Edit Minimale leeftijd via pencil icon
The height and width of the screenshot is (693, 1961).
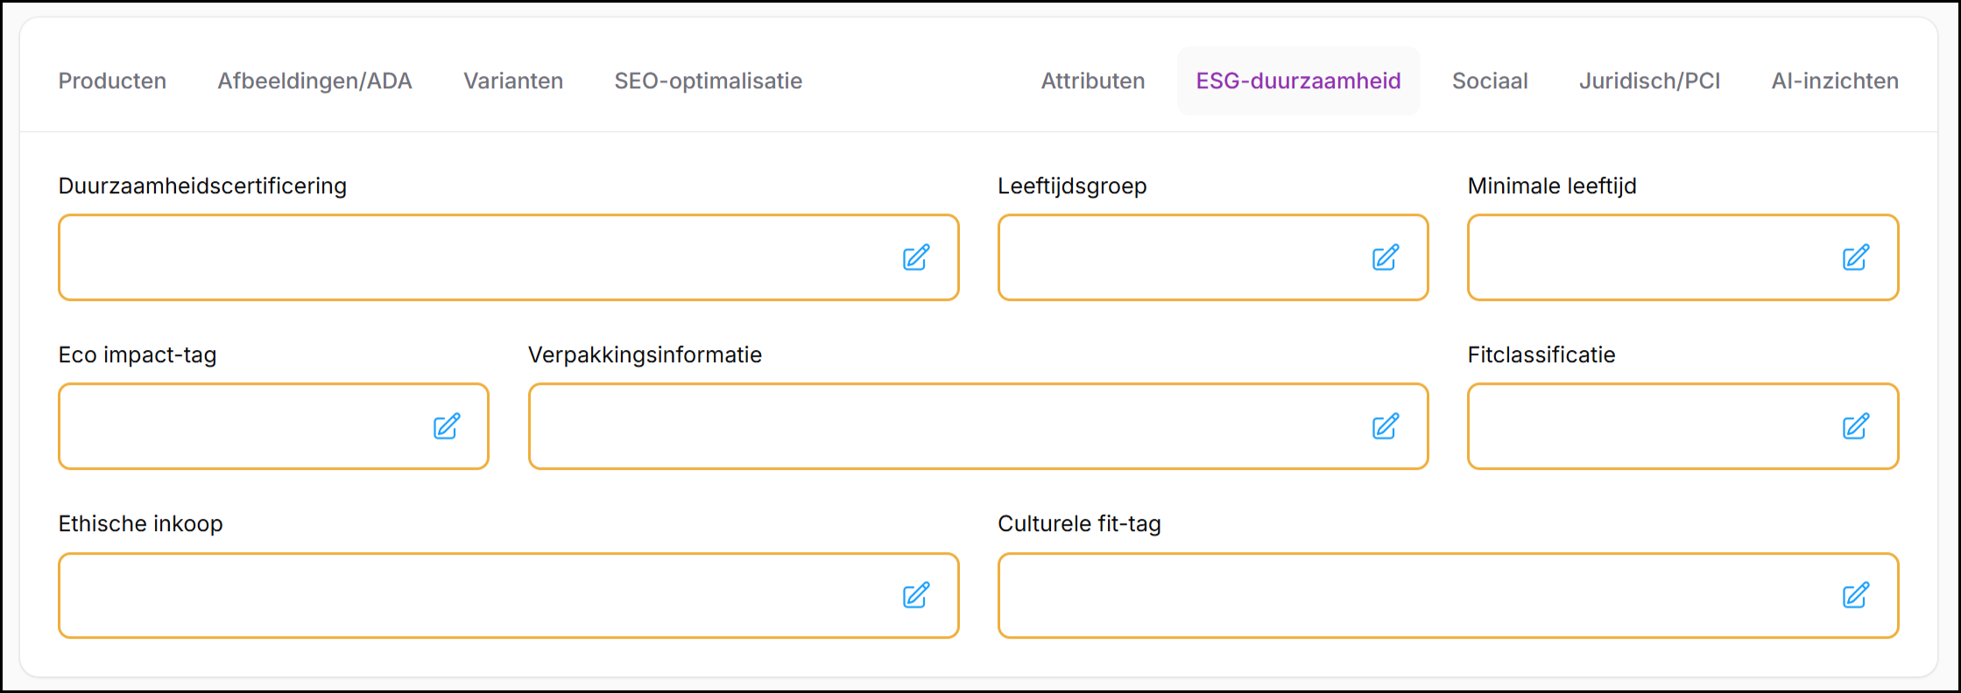(x=1855, y=258)
